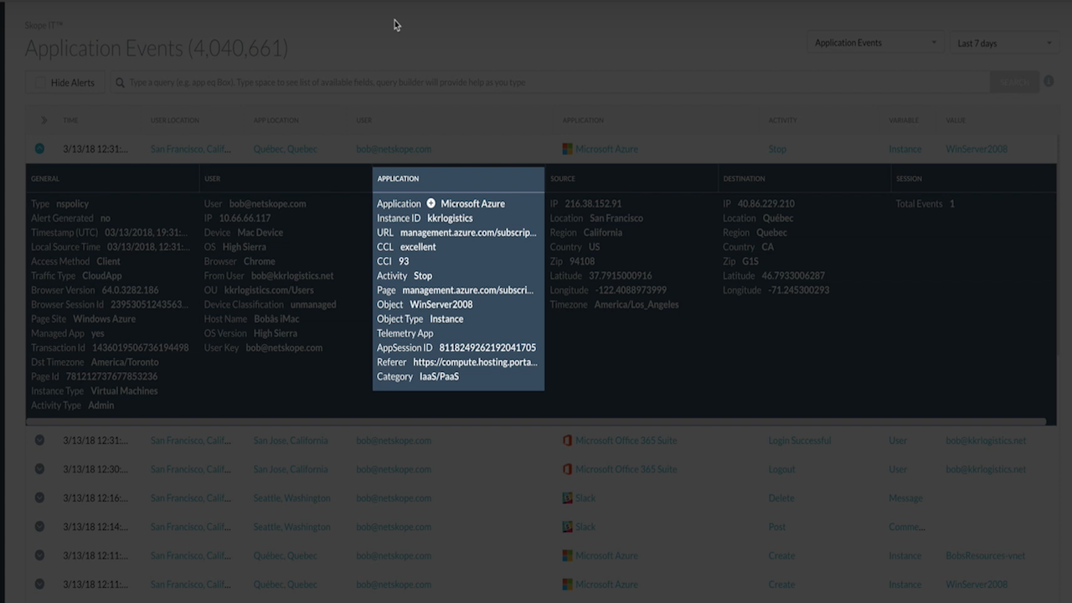Sort by the User Location column header

[175, 120]
